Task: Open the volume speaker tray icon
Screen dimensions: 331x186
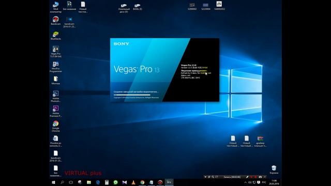Action: (250, 182)
